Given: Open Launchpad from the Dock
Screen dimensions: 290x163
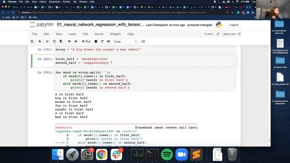Looking at the screenshot, I should (x=72, y=154).
